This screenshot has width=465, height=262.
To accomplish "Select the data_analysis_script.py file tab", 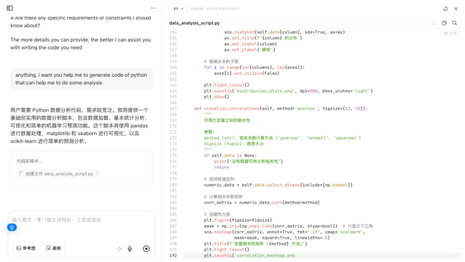I will pyautogui.click(x=194, y=23).
